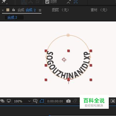This screenshot has width=116, height=116.
Task: Click the dimmed Show Snapshot icon
Action: pyautogui.click(x=75, y=101)
